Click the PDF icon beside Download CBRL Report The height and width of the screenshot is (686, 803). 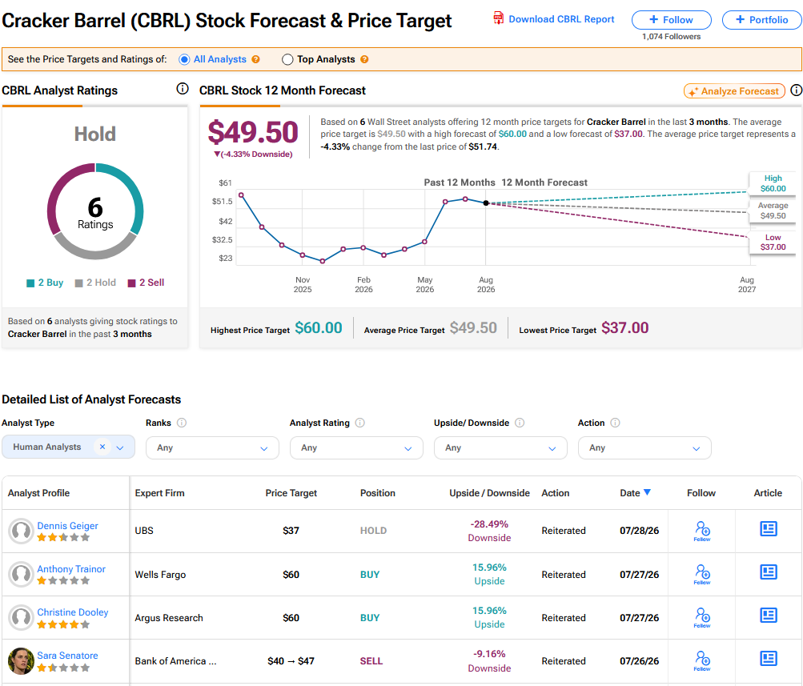[x=498, y=18]
